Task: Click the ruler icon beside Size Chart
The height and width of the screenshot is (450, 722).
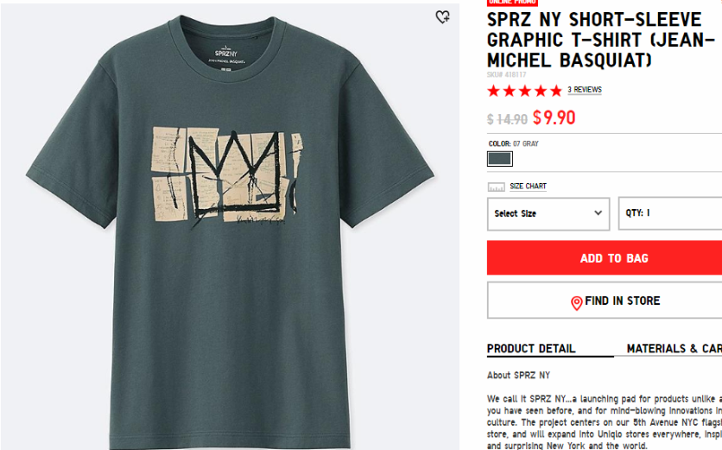Action: [x=496, y=187]
